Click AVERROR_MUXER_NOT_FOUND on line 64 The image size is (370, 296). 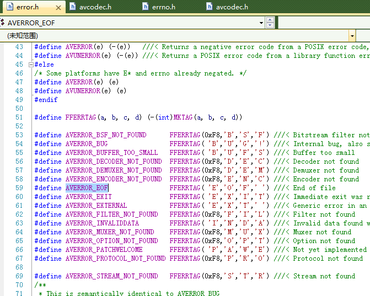(110, 232)
